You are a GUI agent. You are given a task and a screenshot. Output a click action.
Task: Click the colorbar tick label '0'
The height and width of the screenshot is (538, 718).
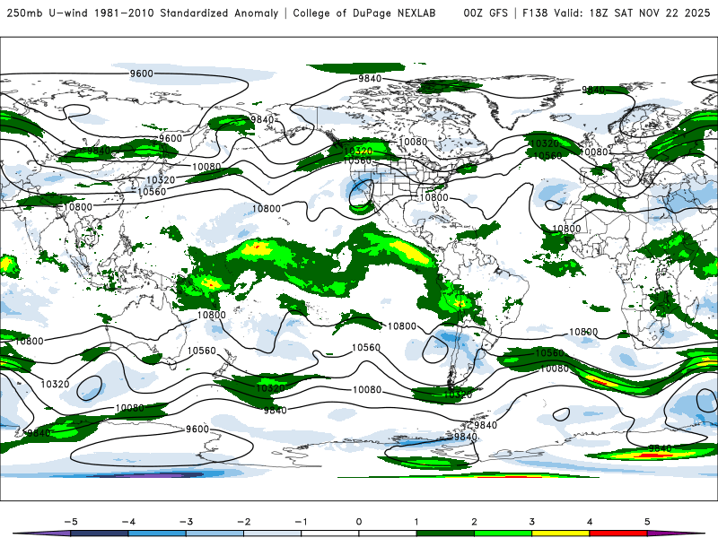359,522
